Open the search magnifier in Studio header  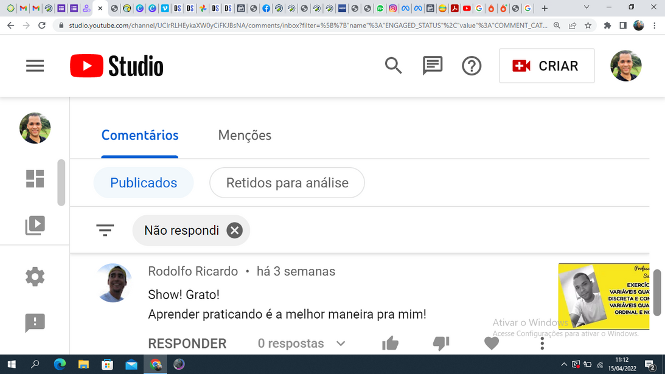pyautogui.click(x=393, y=66)
